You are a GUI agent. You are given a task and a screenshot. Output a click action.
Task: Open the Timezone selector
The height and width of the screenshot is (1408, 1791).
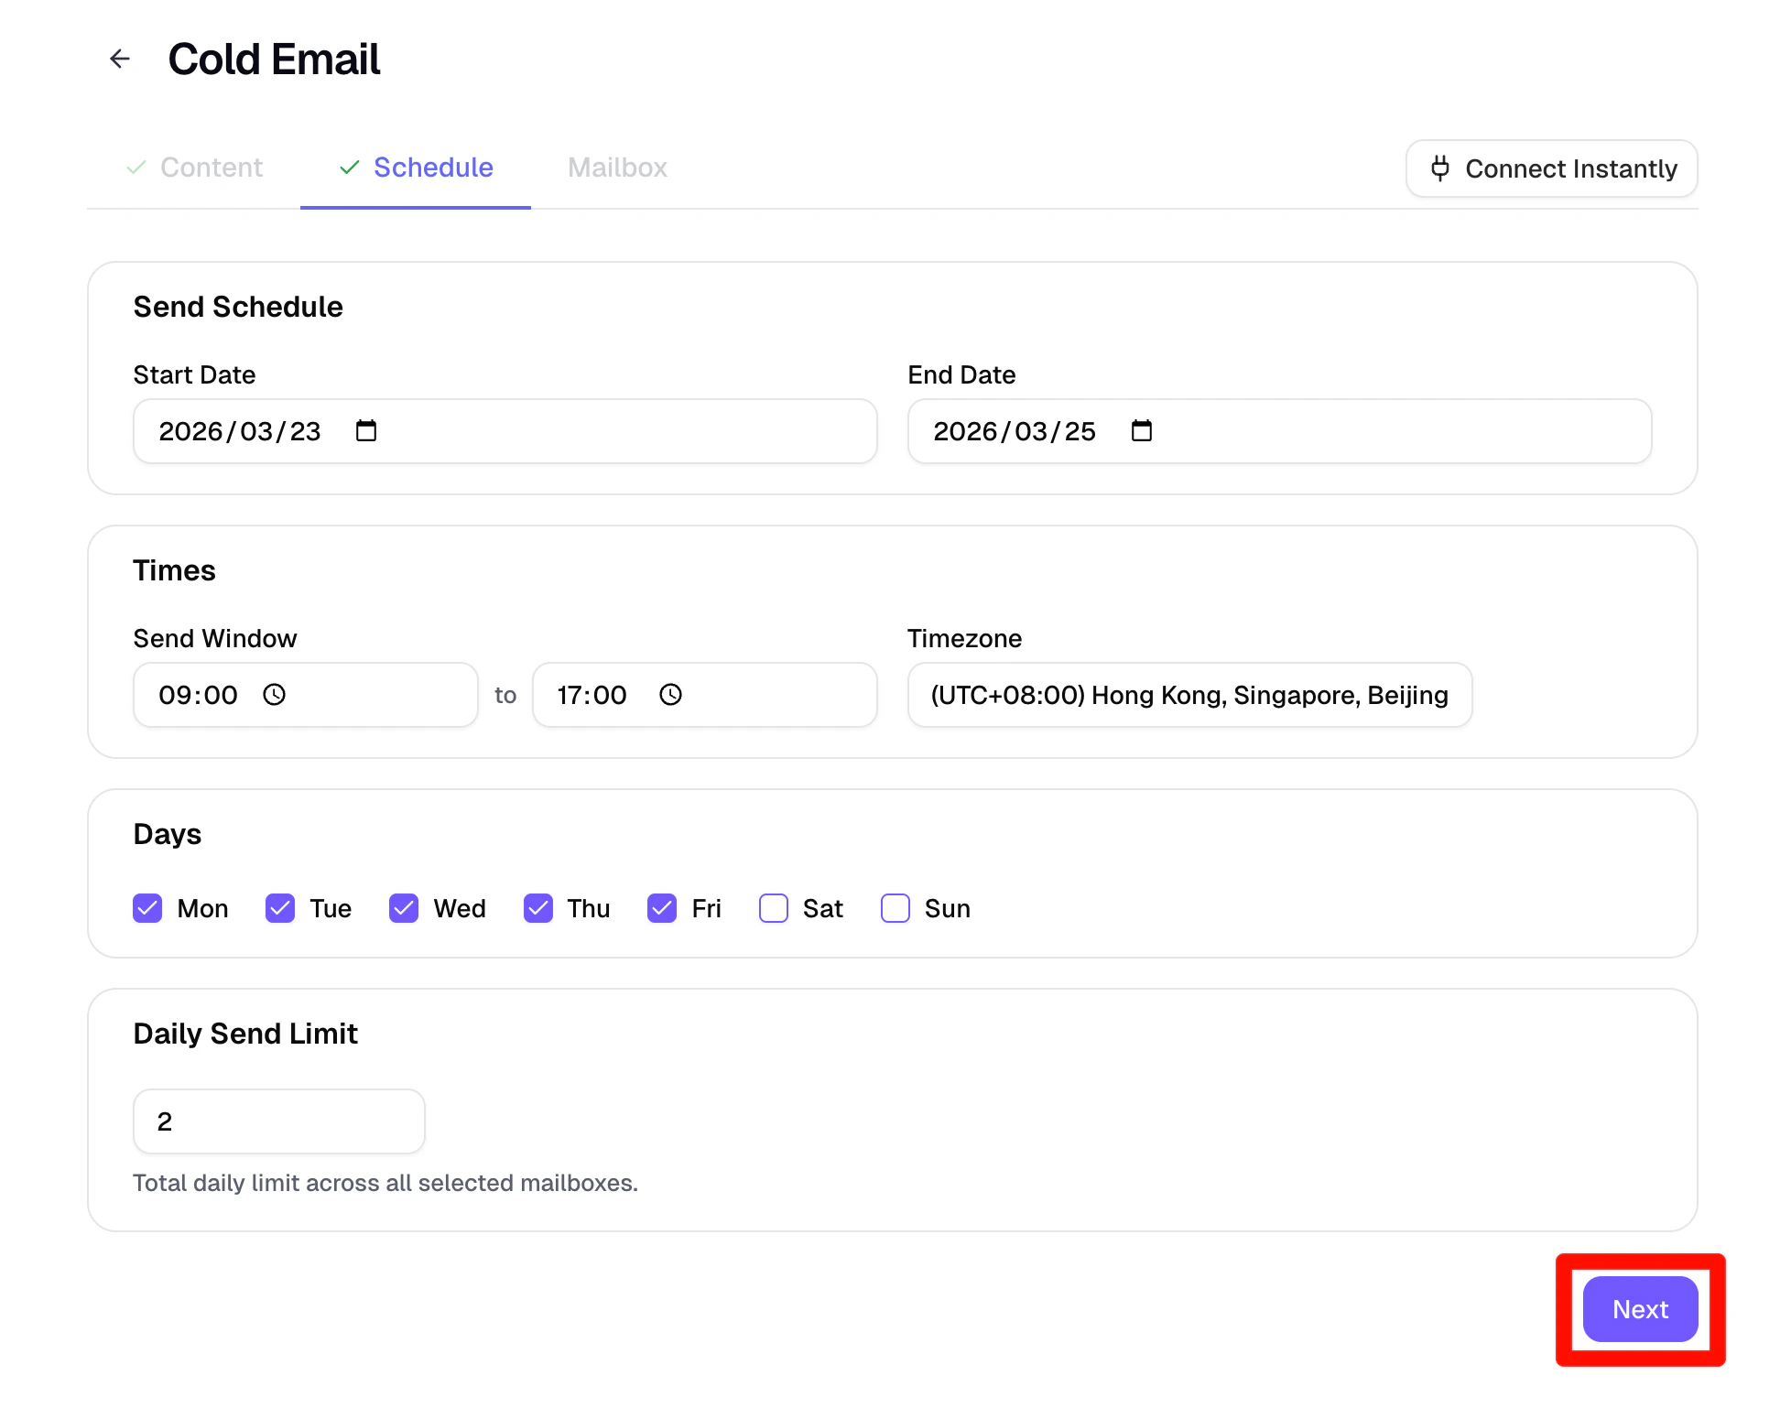tap(1189, 695)
